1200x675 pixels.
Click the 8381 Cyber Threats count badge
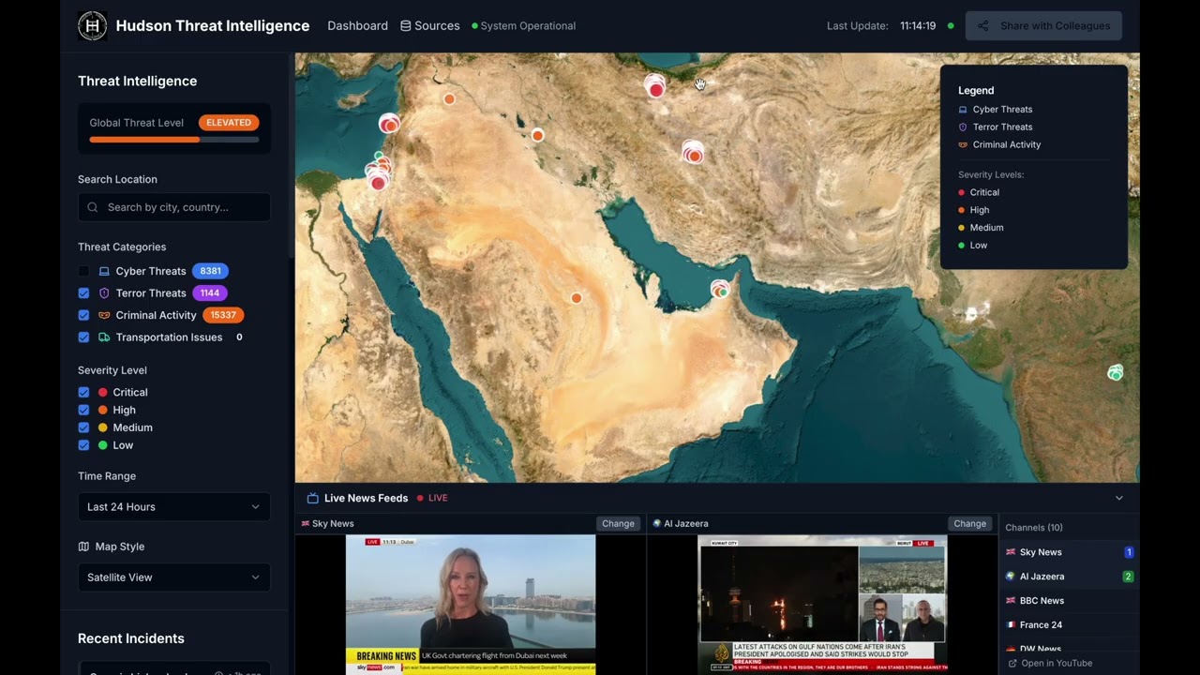click(x=210, y=271)
